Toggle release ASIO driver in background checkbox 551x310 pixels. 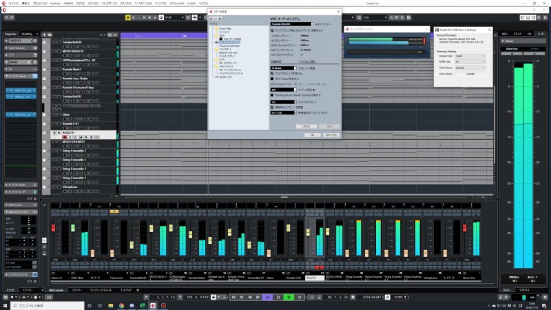(272, 30)
